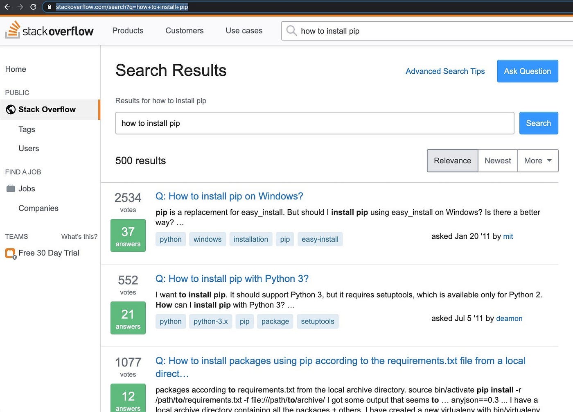The width and height of the screenshot is (573, 412).
Task: Open Users in the sidebar
Action: pos(29,148)
